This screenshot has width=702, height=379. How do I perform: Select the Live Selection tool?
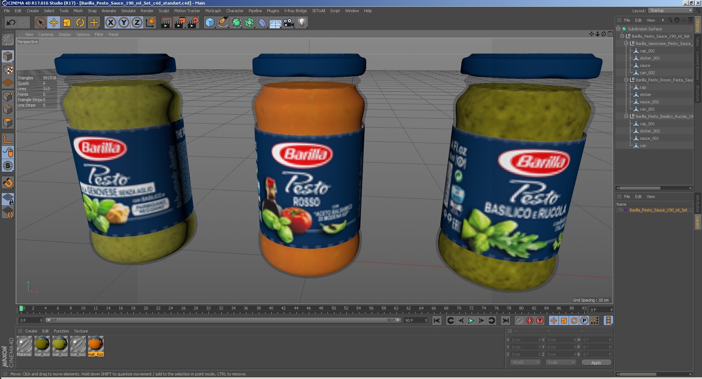pyautogui.click(x=41, y=23)
